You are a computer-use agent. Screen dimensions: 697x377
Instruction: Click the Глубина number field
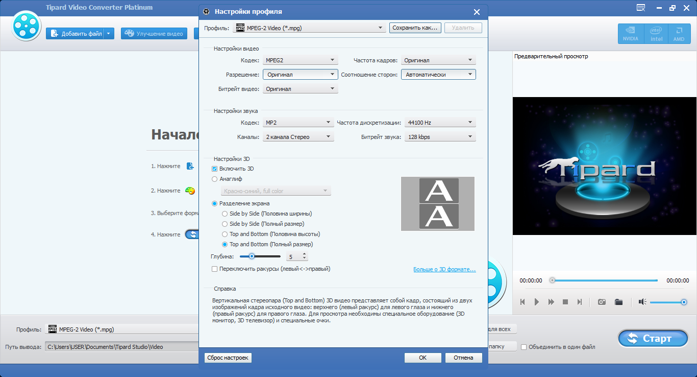point(294,256)
